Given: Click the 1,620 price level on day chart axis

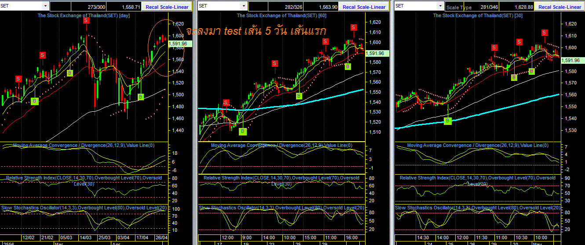Looking at the screenshot, I should 178,24.
